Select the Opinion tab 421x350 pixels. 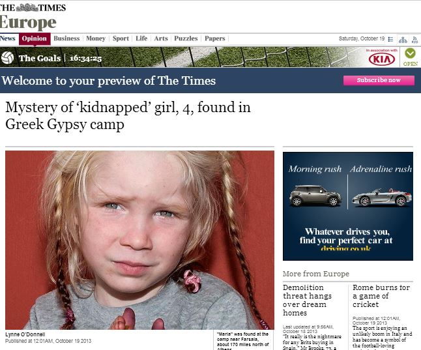[35, 38]
